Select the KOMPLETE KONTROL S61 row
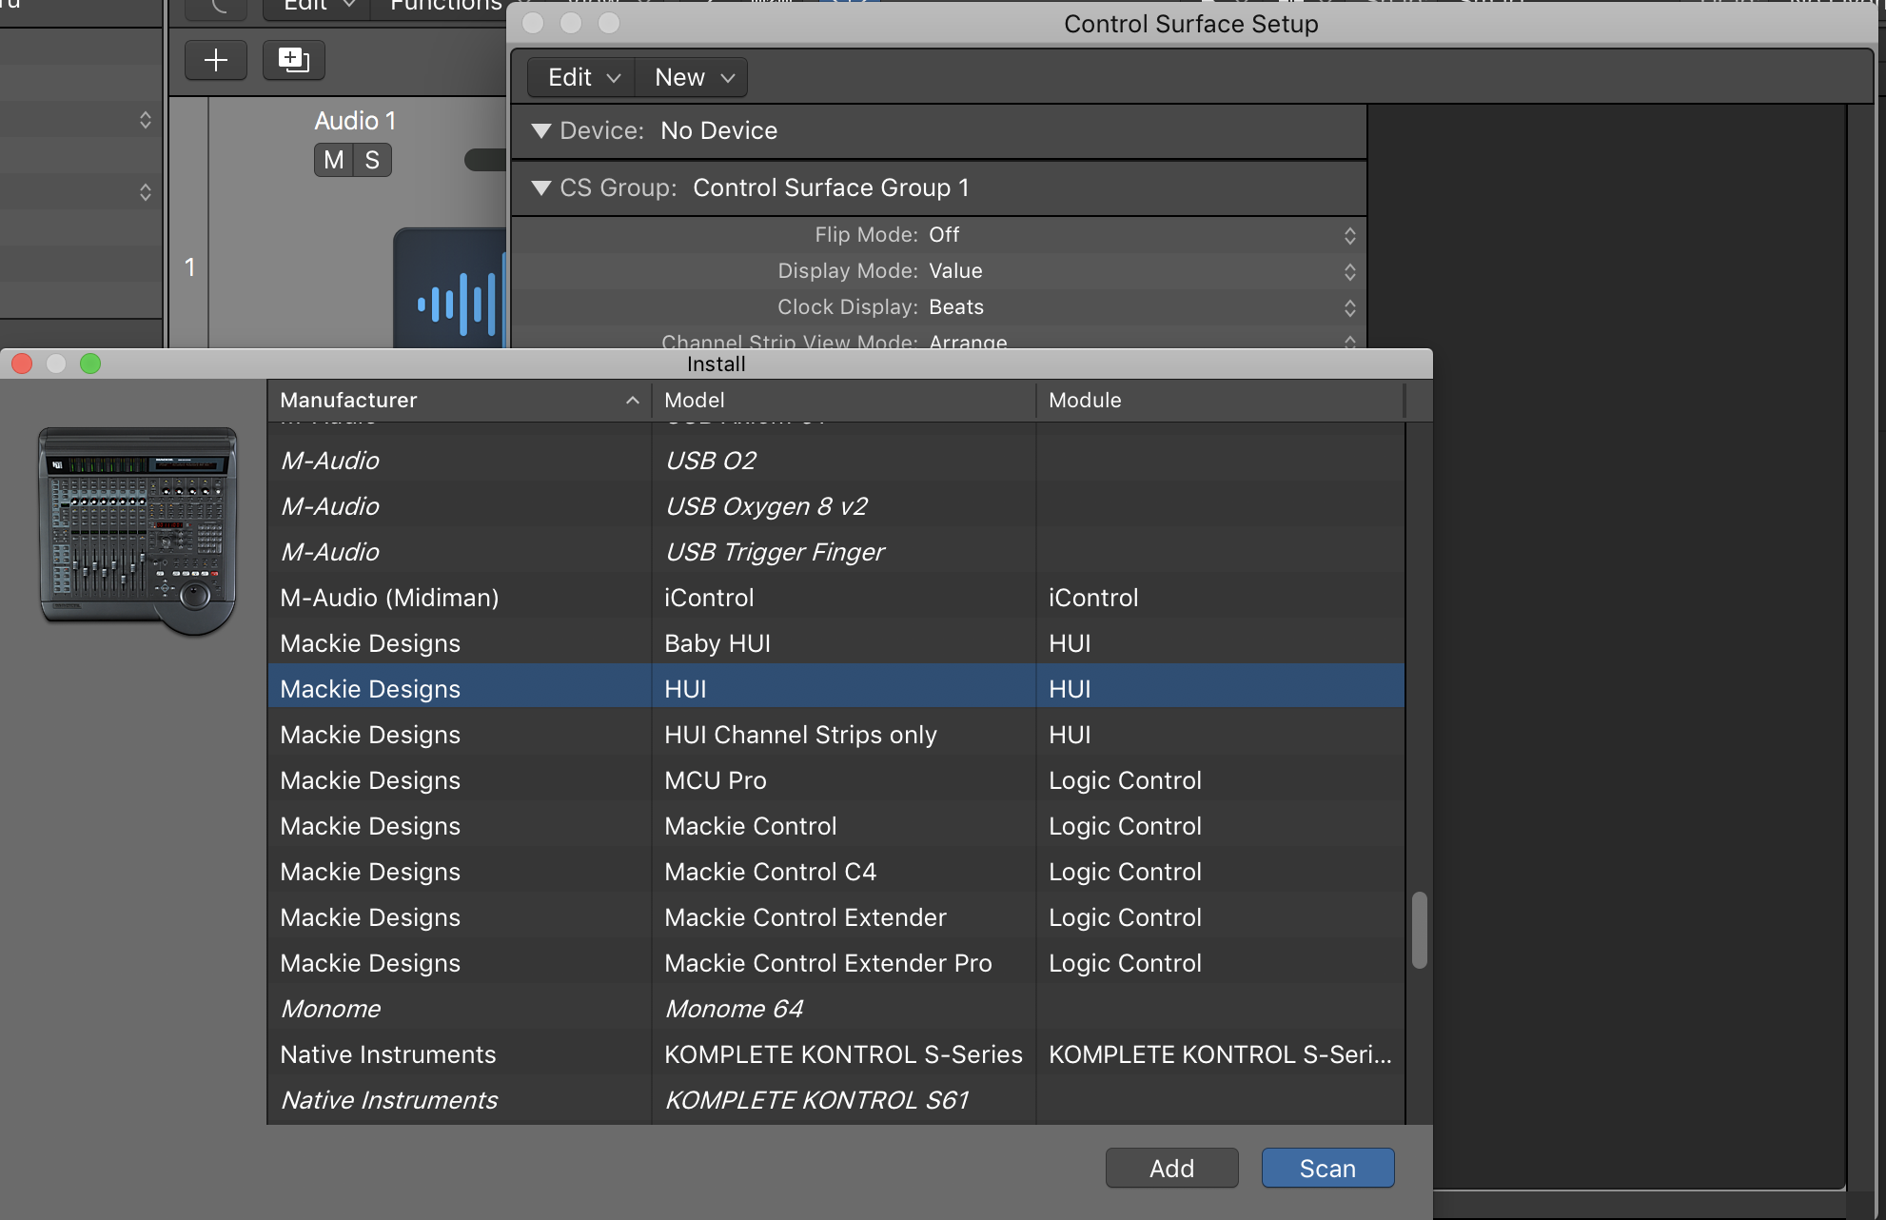 pyautogui.click(x=835, y=1100)
